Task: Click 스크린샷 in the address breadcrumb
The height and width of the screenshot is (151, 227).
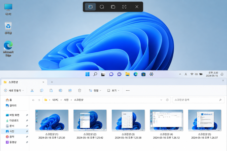Action: coord(79,100)
